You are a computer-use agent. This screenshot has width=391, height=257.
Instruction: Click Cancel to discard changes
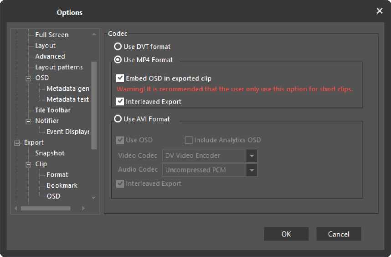click(x=339, y=234)
